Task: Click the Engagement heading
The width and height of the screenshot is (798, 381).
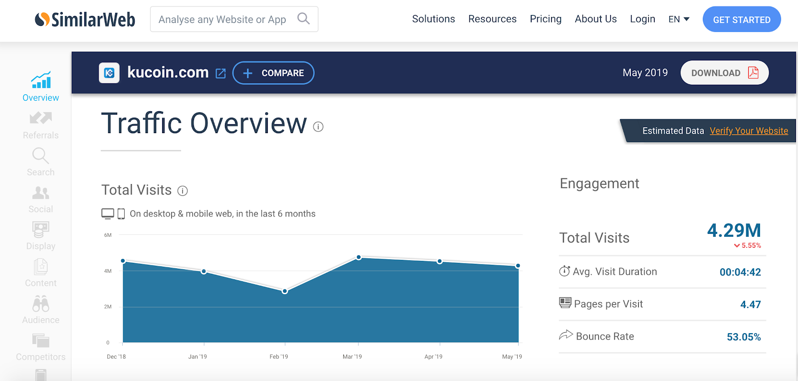Action: [x=599, y=184]
